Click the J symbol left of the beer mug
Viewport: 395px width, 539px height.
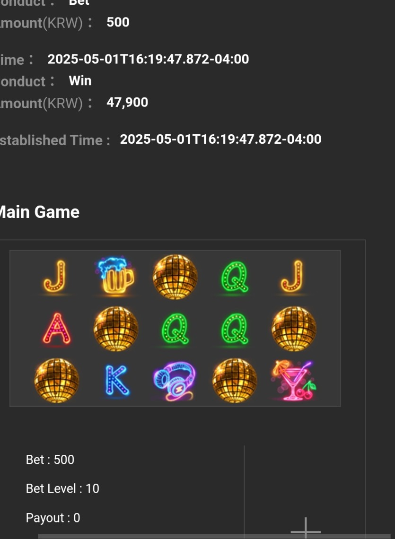pyautogui.click(x=55, y=277)
